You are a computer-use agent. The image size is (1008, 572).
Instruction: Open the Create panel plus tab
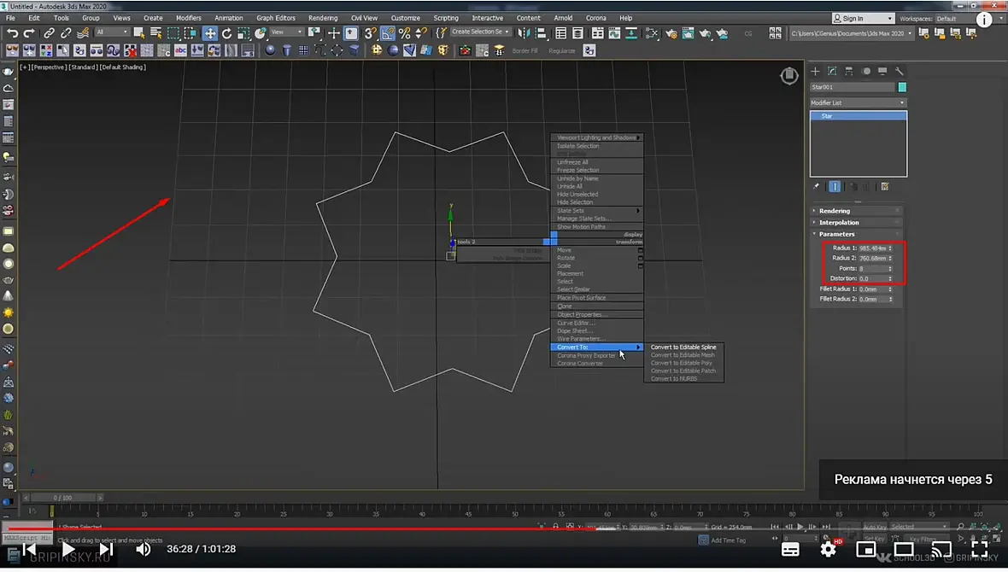point(815,71)
